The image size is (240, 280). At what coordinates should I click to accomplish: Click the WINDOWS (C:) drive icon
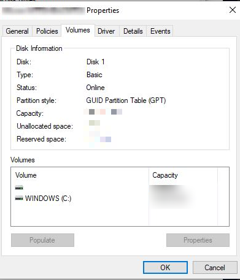click(19, 198)
